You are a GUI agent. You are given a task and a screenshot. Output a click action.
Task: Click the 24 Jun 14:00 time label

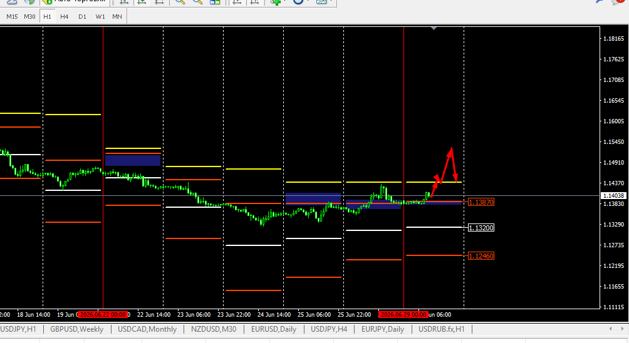tap(274, 315)
